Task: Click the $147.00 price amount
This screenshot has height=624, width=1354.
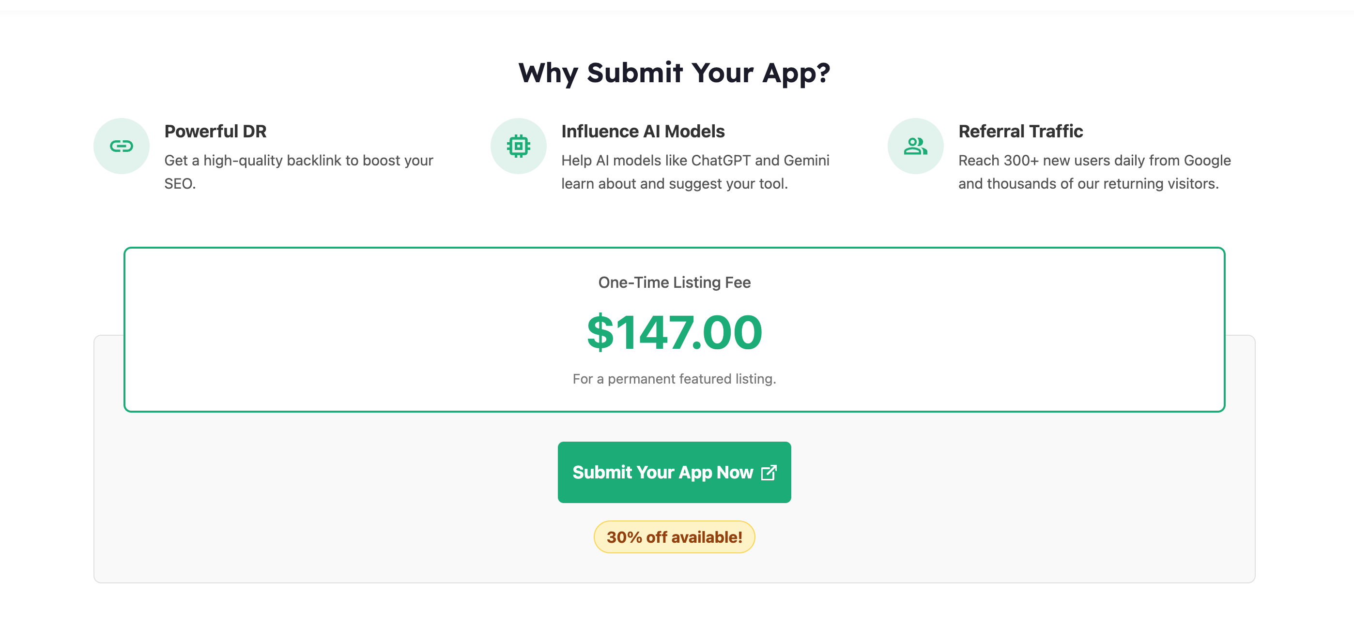Action: click(674, 332)
